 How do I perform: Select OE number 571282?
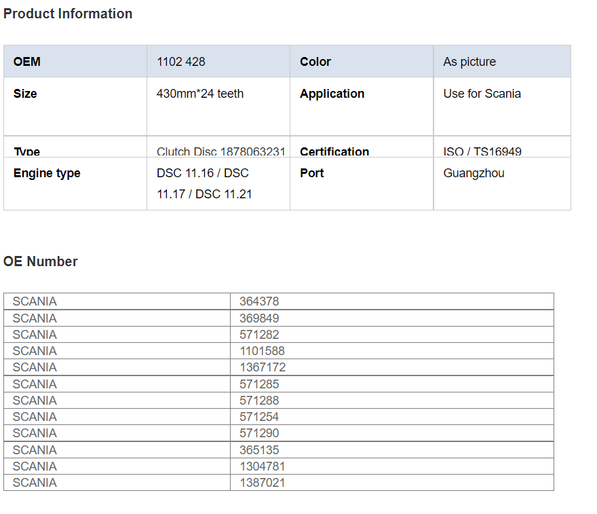coord(259,335)
